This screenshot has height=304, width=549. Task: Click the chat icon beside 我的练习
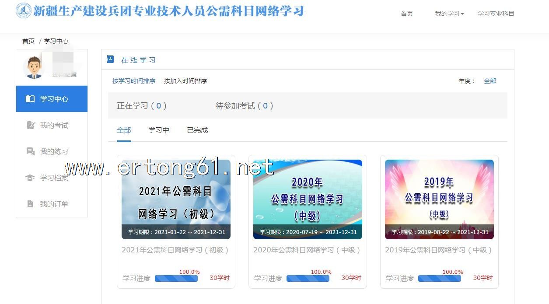click(31, 152)
